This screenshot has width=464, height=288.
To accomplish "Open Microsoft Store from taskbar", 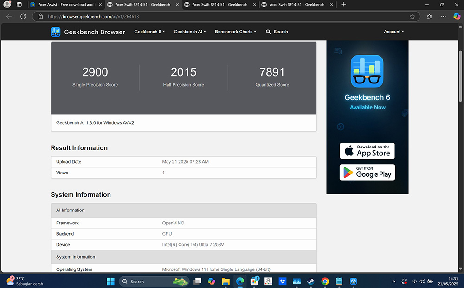I will 254,282.
